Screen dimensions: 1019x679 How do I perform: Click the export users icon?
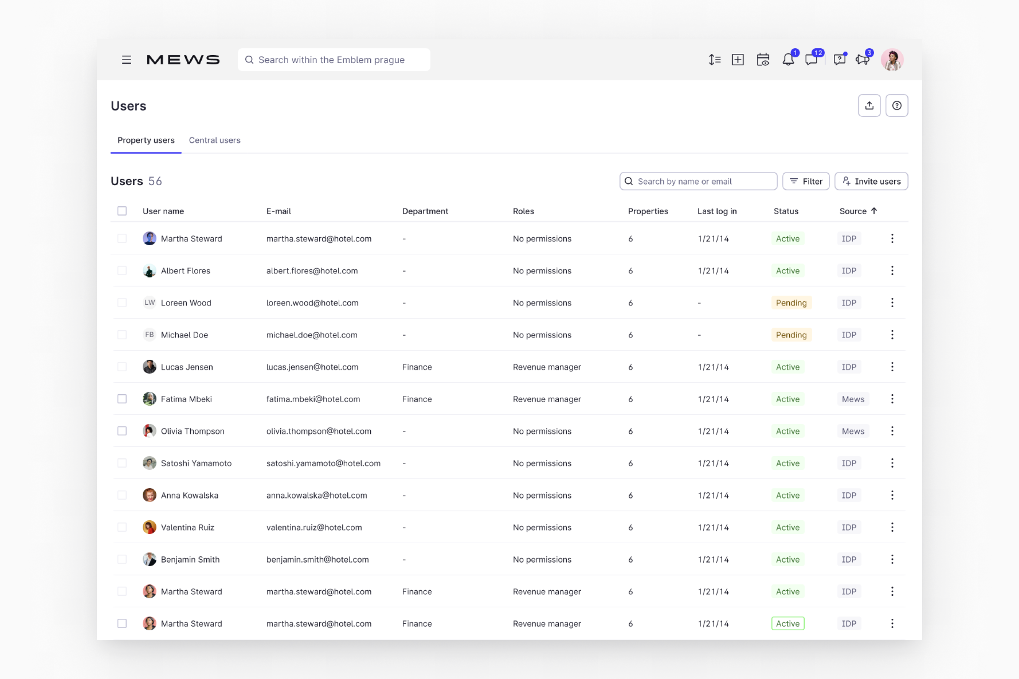click(869, 105)
